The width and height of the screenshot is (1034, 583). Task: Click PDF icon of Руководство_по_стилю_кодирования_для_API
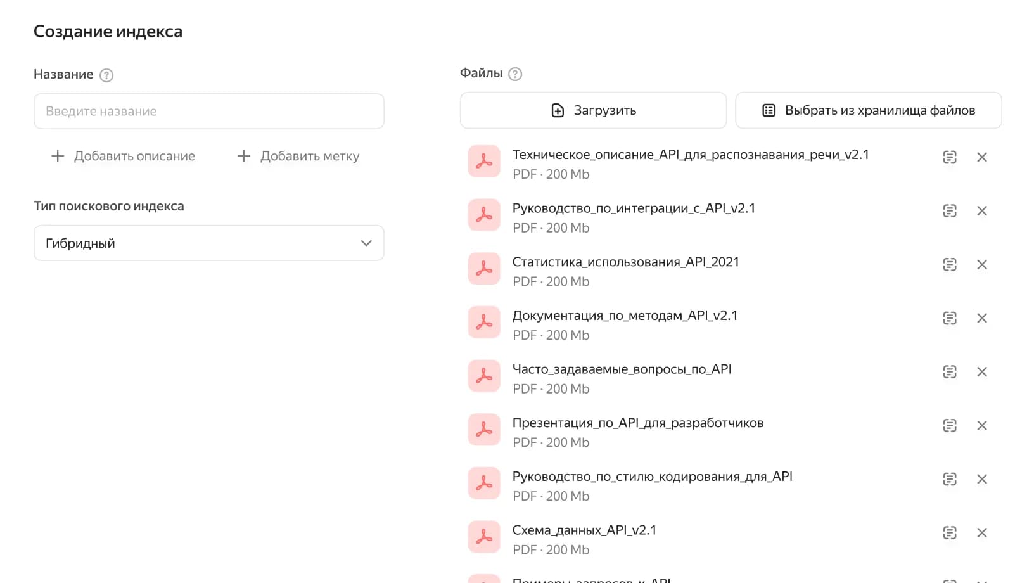[484, 483]
